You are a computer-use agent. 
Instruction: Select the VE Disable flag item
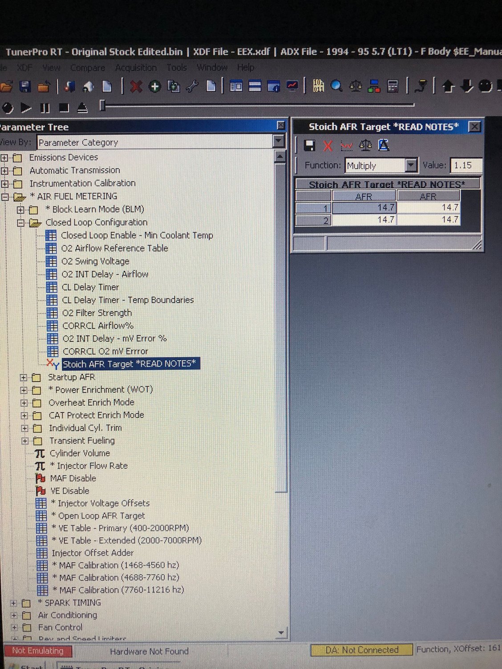pos(69,491)
